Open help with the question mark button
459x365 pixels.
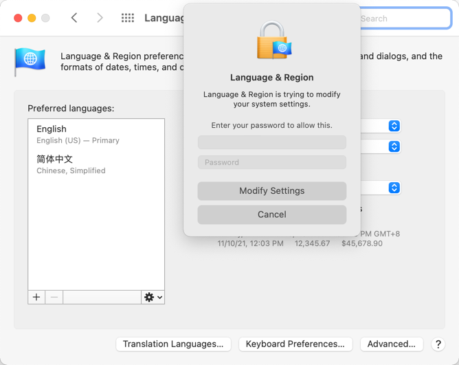click(438, 344)
